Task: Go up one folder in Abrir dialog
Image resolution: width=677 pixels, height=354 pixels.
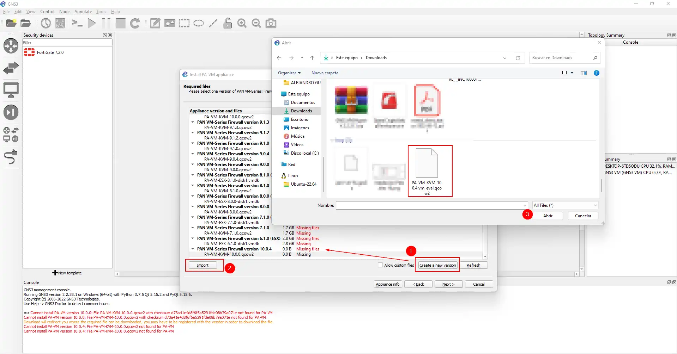Action: coord(312,58)
